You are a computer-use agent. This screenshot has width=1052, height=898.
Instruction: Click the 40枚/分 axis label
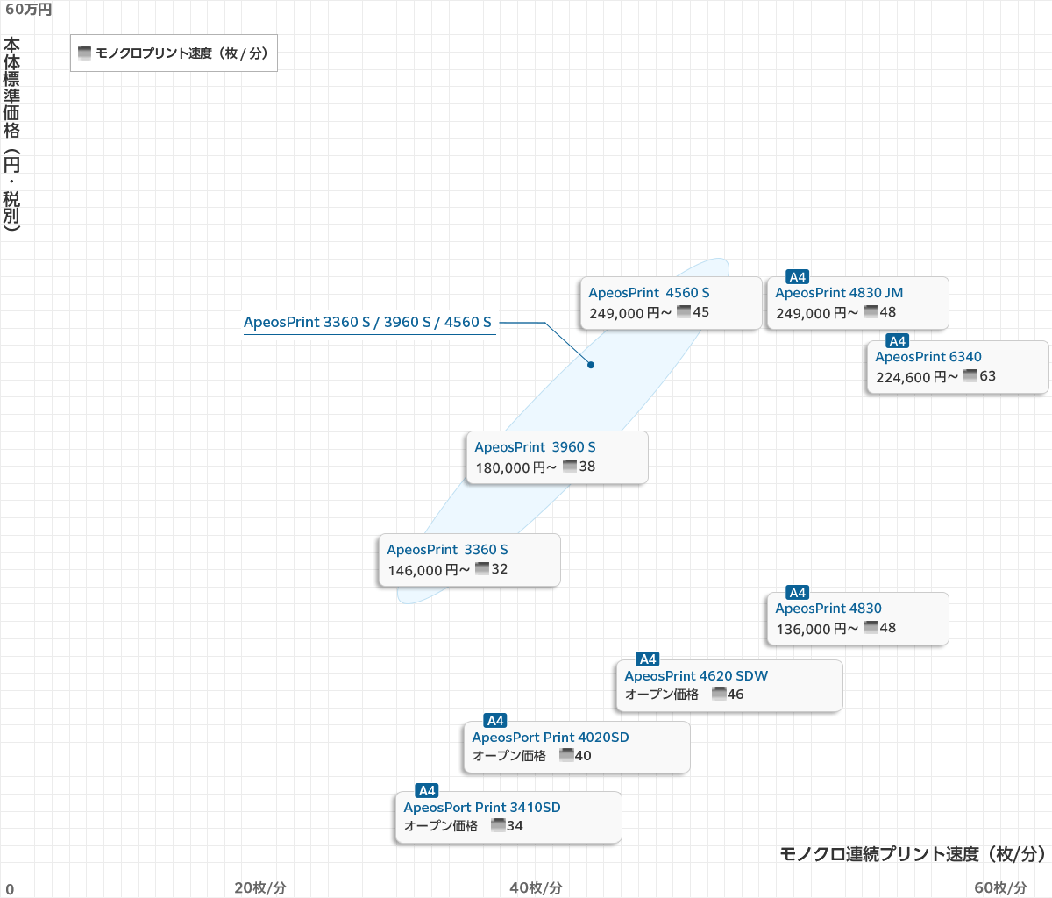[536, 887]
